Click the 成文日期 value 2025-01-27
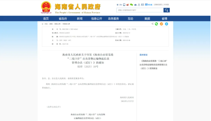Viewport: 211px width, 121px height. (126, 33)
